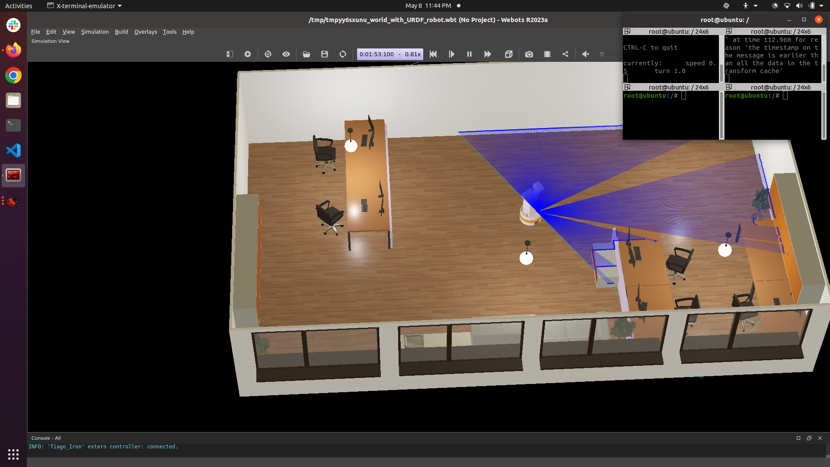Open a world file with the folder icon

tap(306, 54)
